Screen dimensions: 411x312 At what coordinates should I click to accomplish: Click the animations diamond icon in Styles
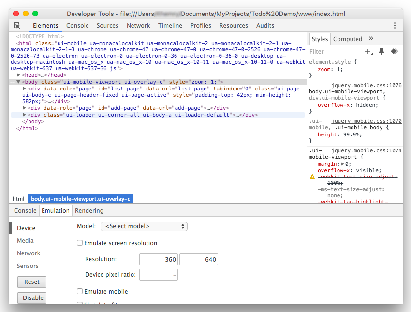[x=394, y=51]
